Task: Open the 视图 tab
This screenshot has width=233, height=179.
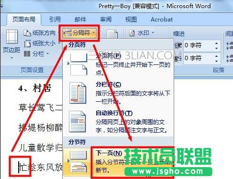Action: click(131, 20)
